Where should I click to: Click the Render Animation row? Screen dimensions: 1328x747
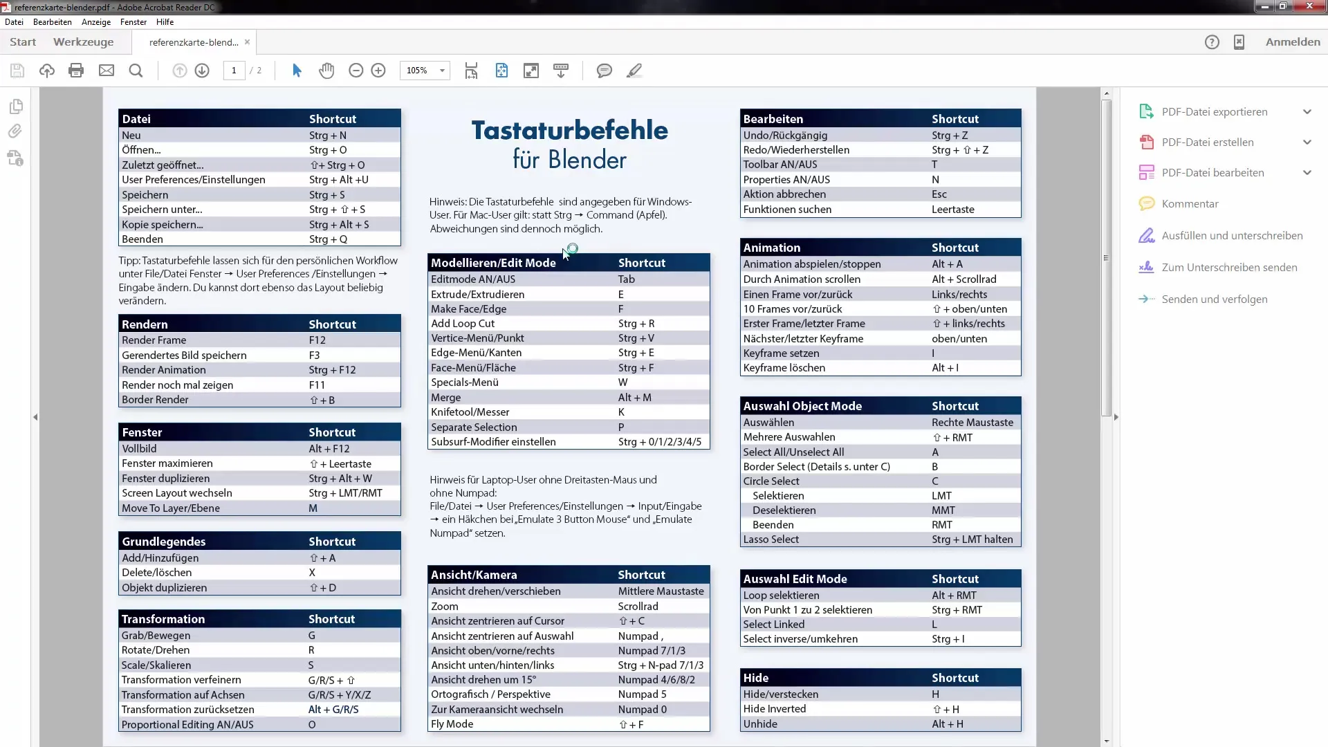pyautogui.click(x=259, y=370)
